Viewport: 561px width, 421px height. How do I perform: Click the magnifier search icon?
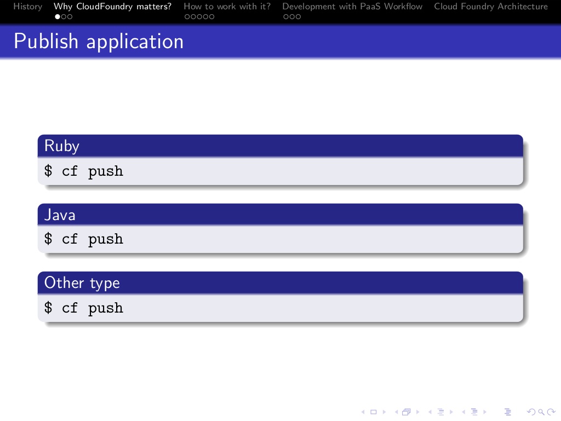pos(542,412)
